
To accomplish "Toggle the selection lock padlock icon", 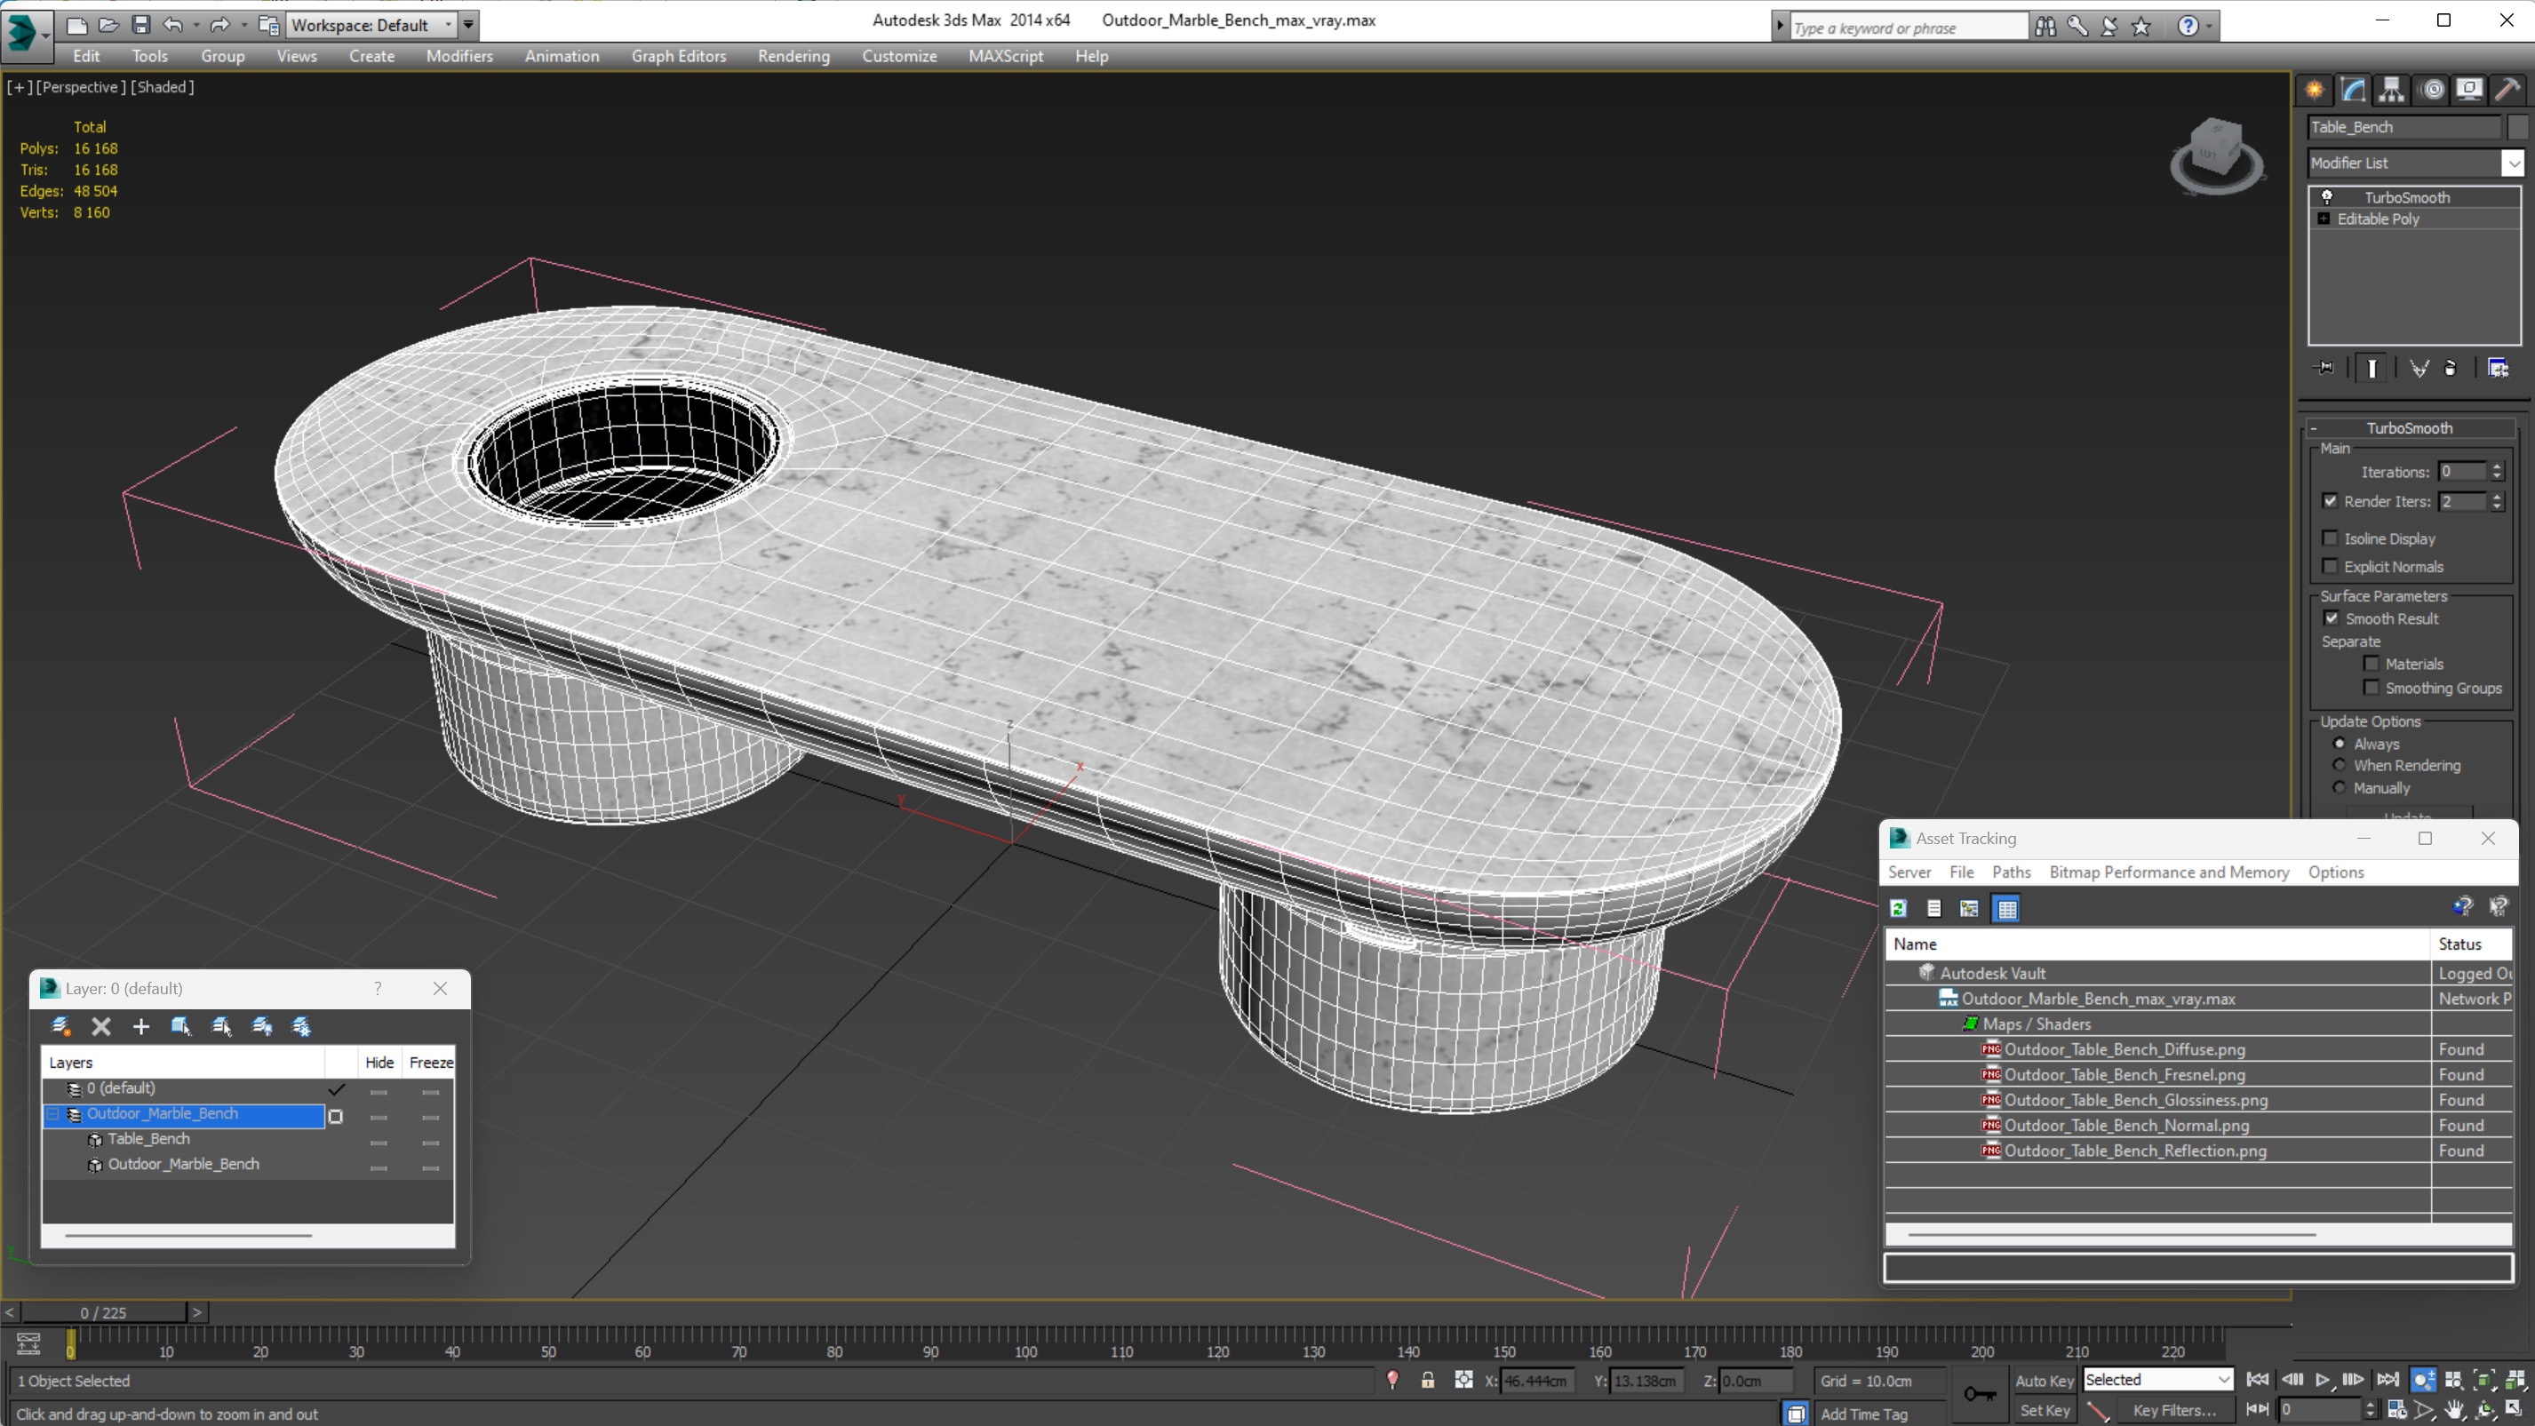I will pyautogui.click(x=1427, y=1381).
